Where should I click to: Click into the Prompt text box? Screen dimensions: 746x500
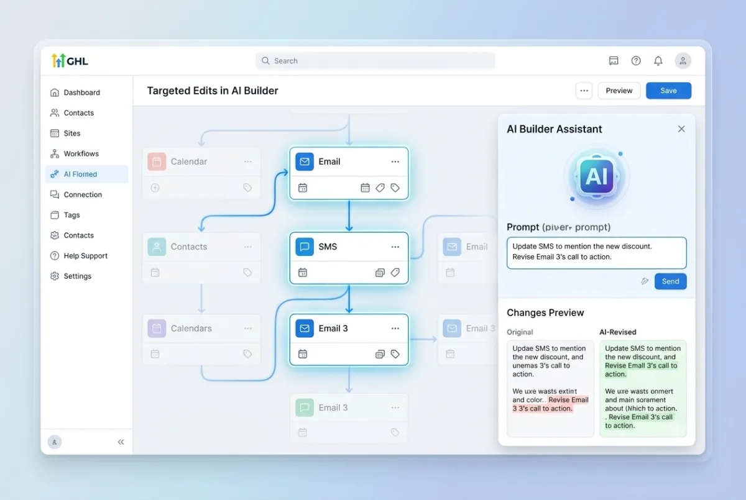click(597, 253)
